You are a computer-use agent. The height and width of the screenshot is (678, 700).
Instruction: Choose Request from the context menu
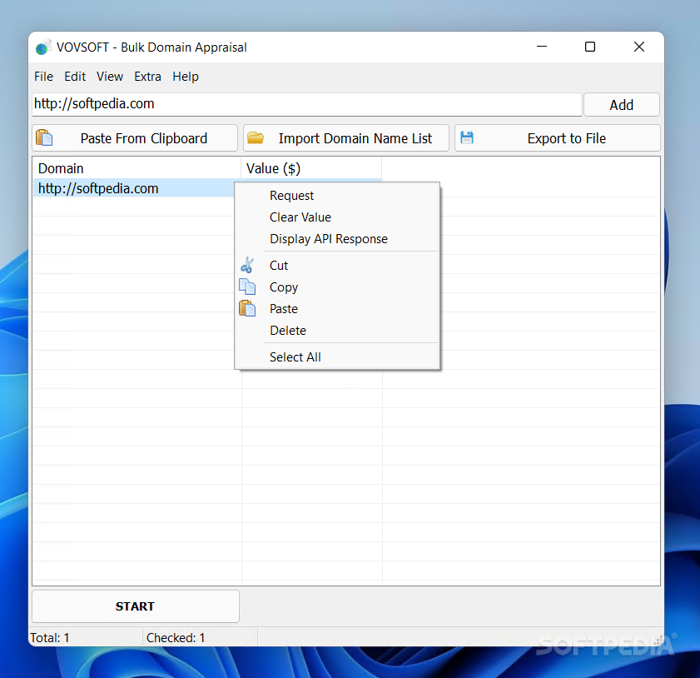coord(337,196)
